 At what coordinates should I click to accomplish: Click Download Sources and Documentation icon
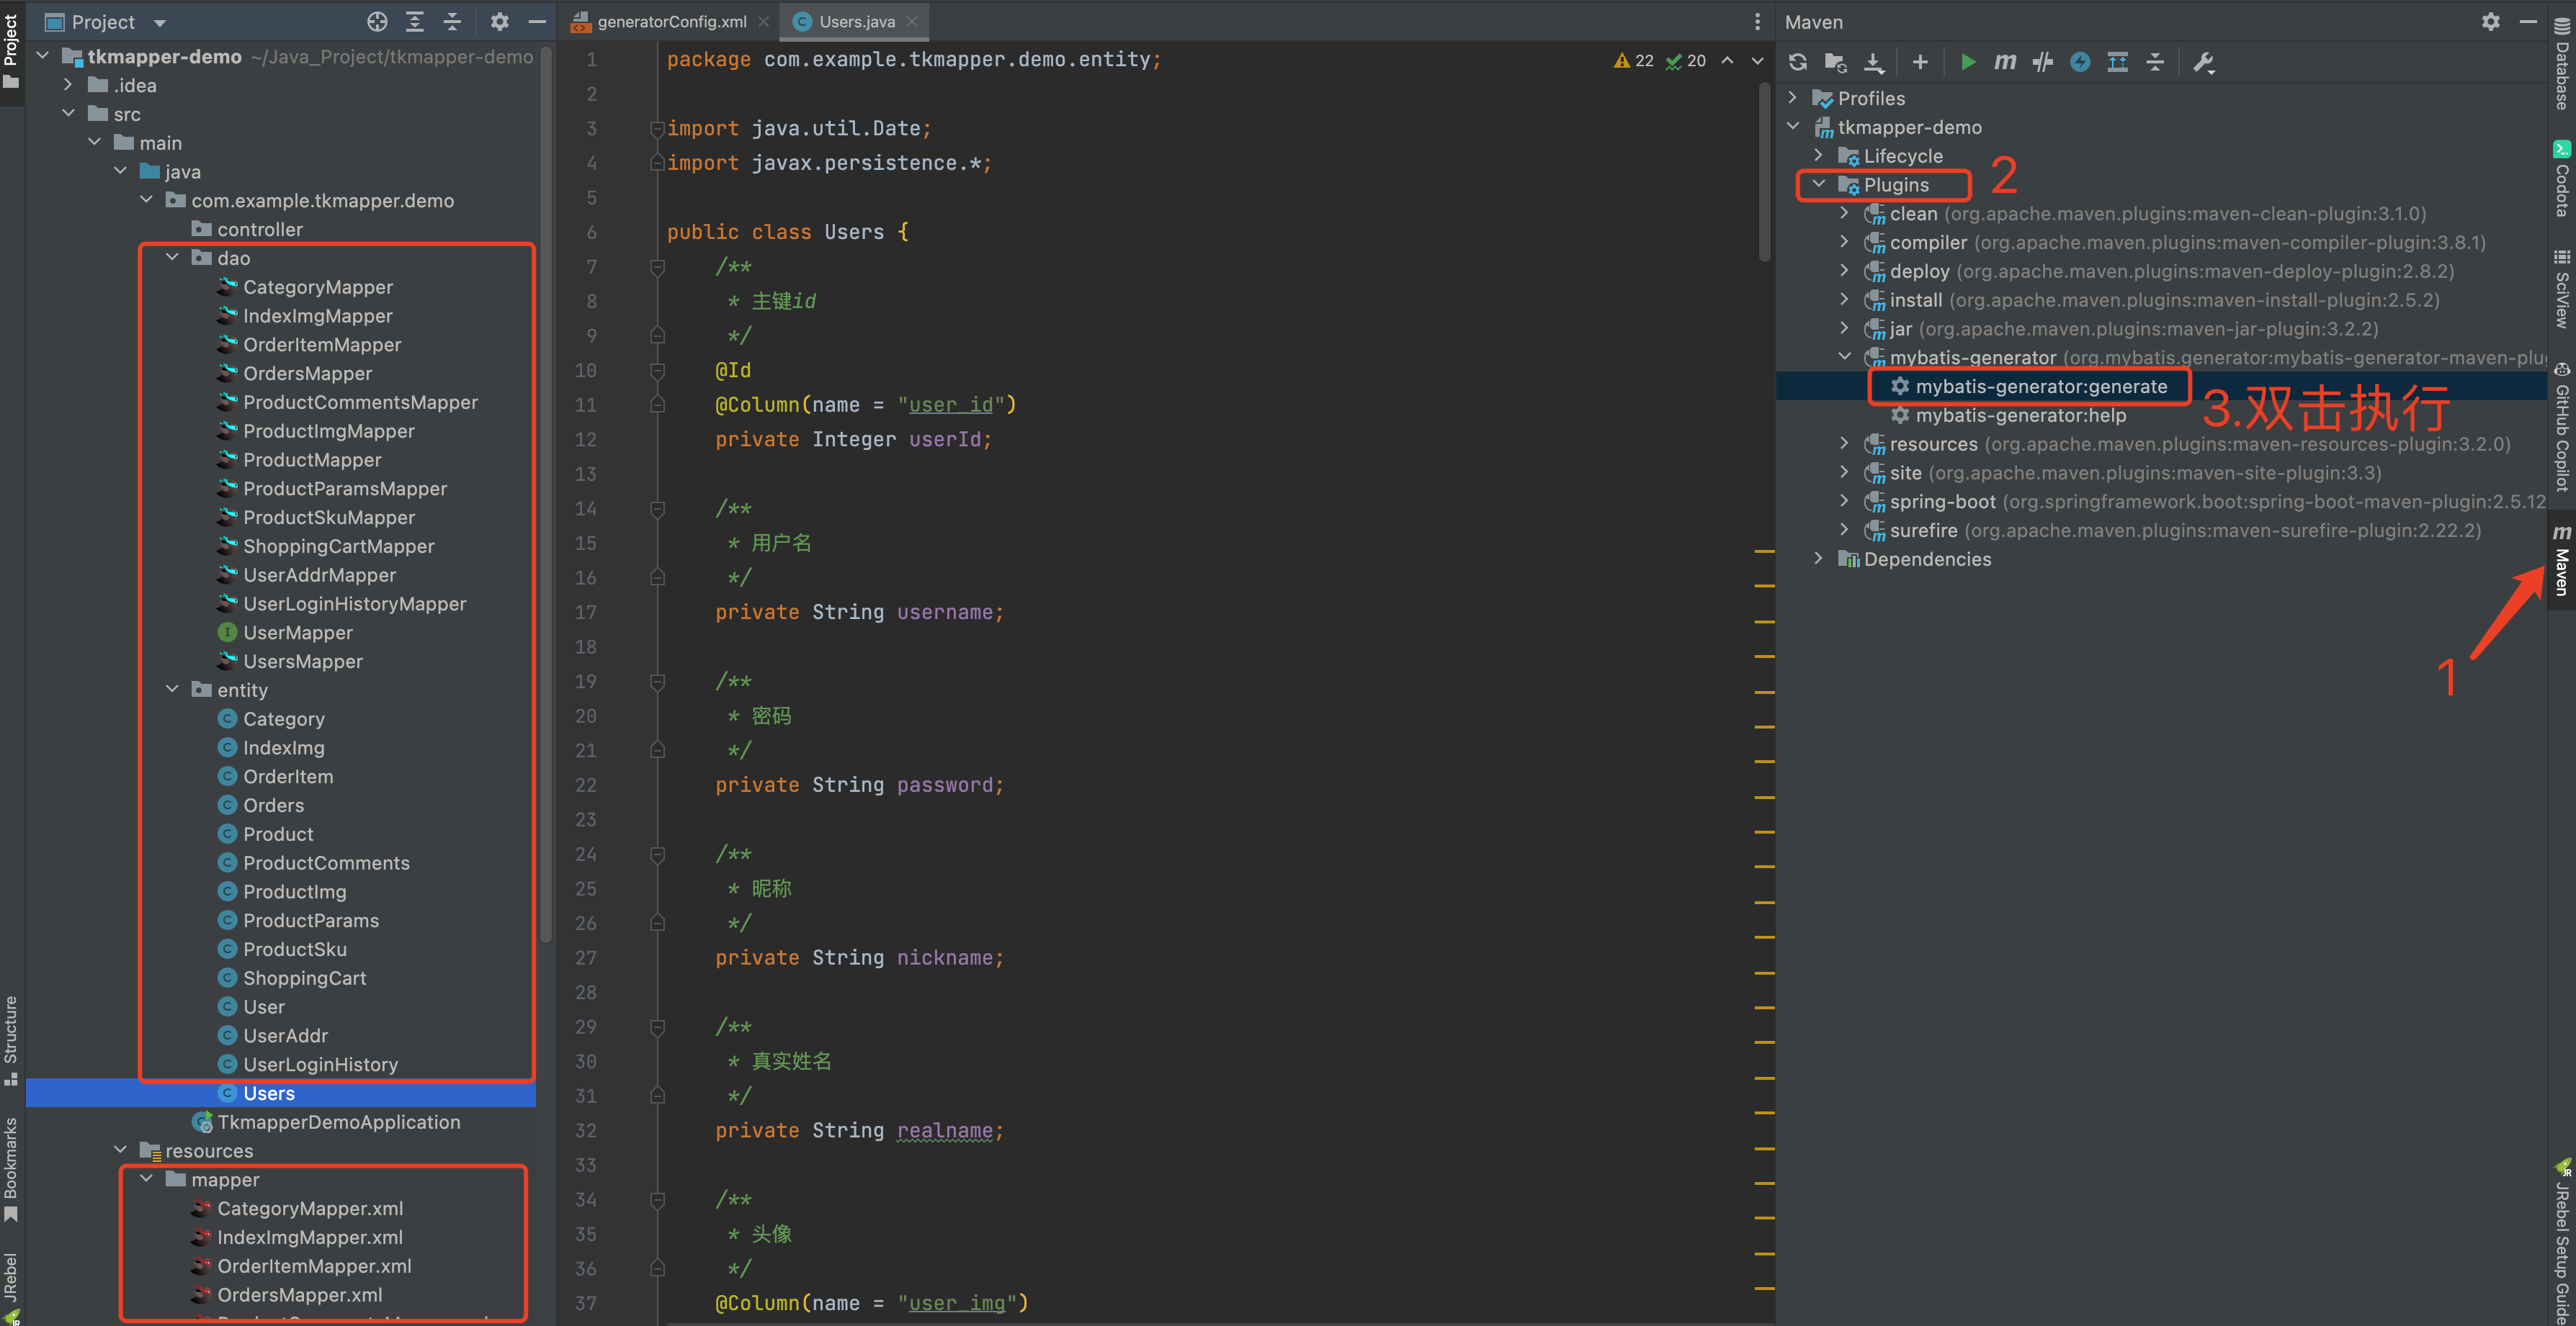[x=1873, y=62]
